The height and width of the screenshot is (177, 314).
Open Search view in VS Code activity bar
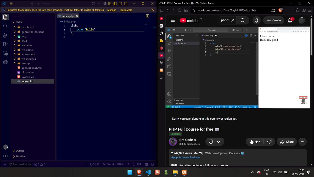[5, 26]
